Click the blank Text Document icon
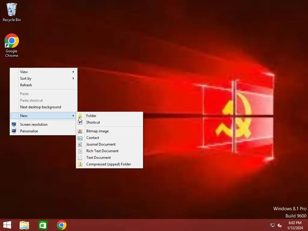The height and width of the screenshot is (231, 308). coord(80,158)
